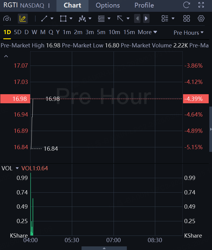Viewport: 212px width, 250px height.
Task: Click the arrow pointer drawing tool
Action: click(x=120, y=19)
